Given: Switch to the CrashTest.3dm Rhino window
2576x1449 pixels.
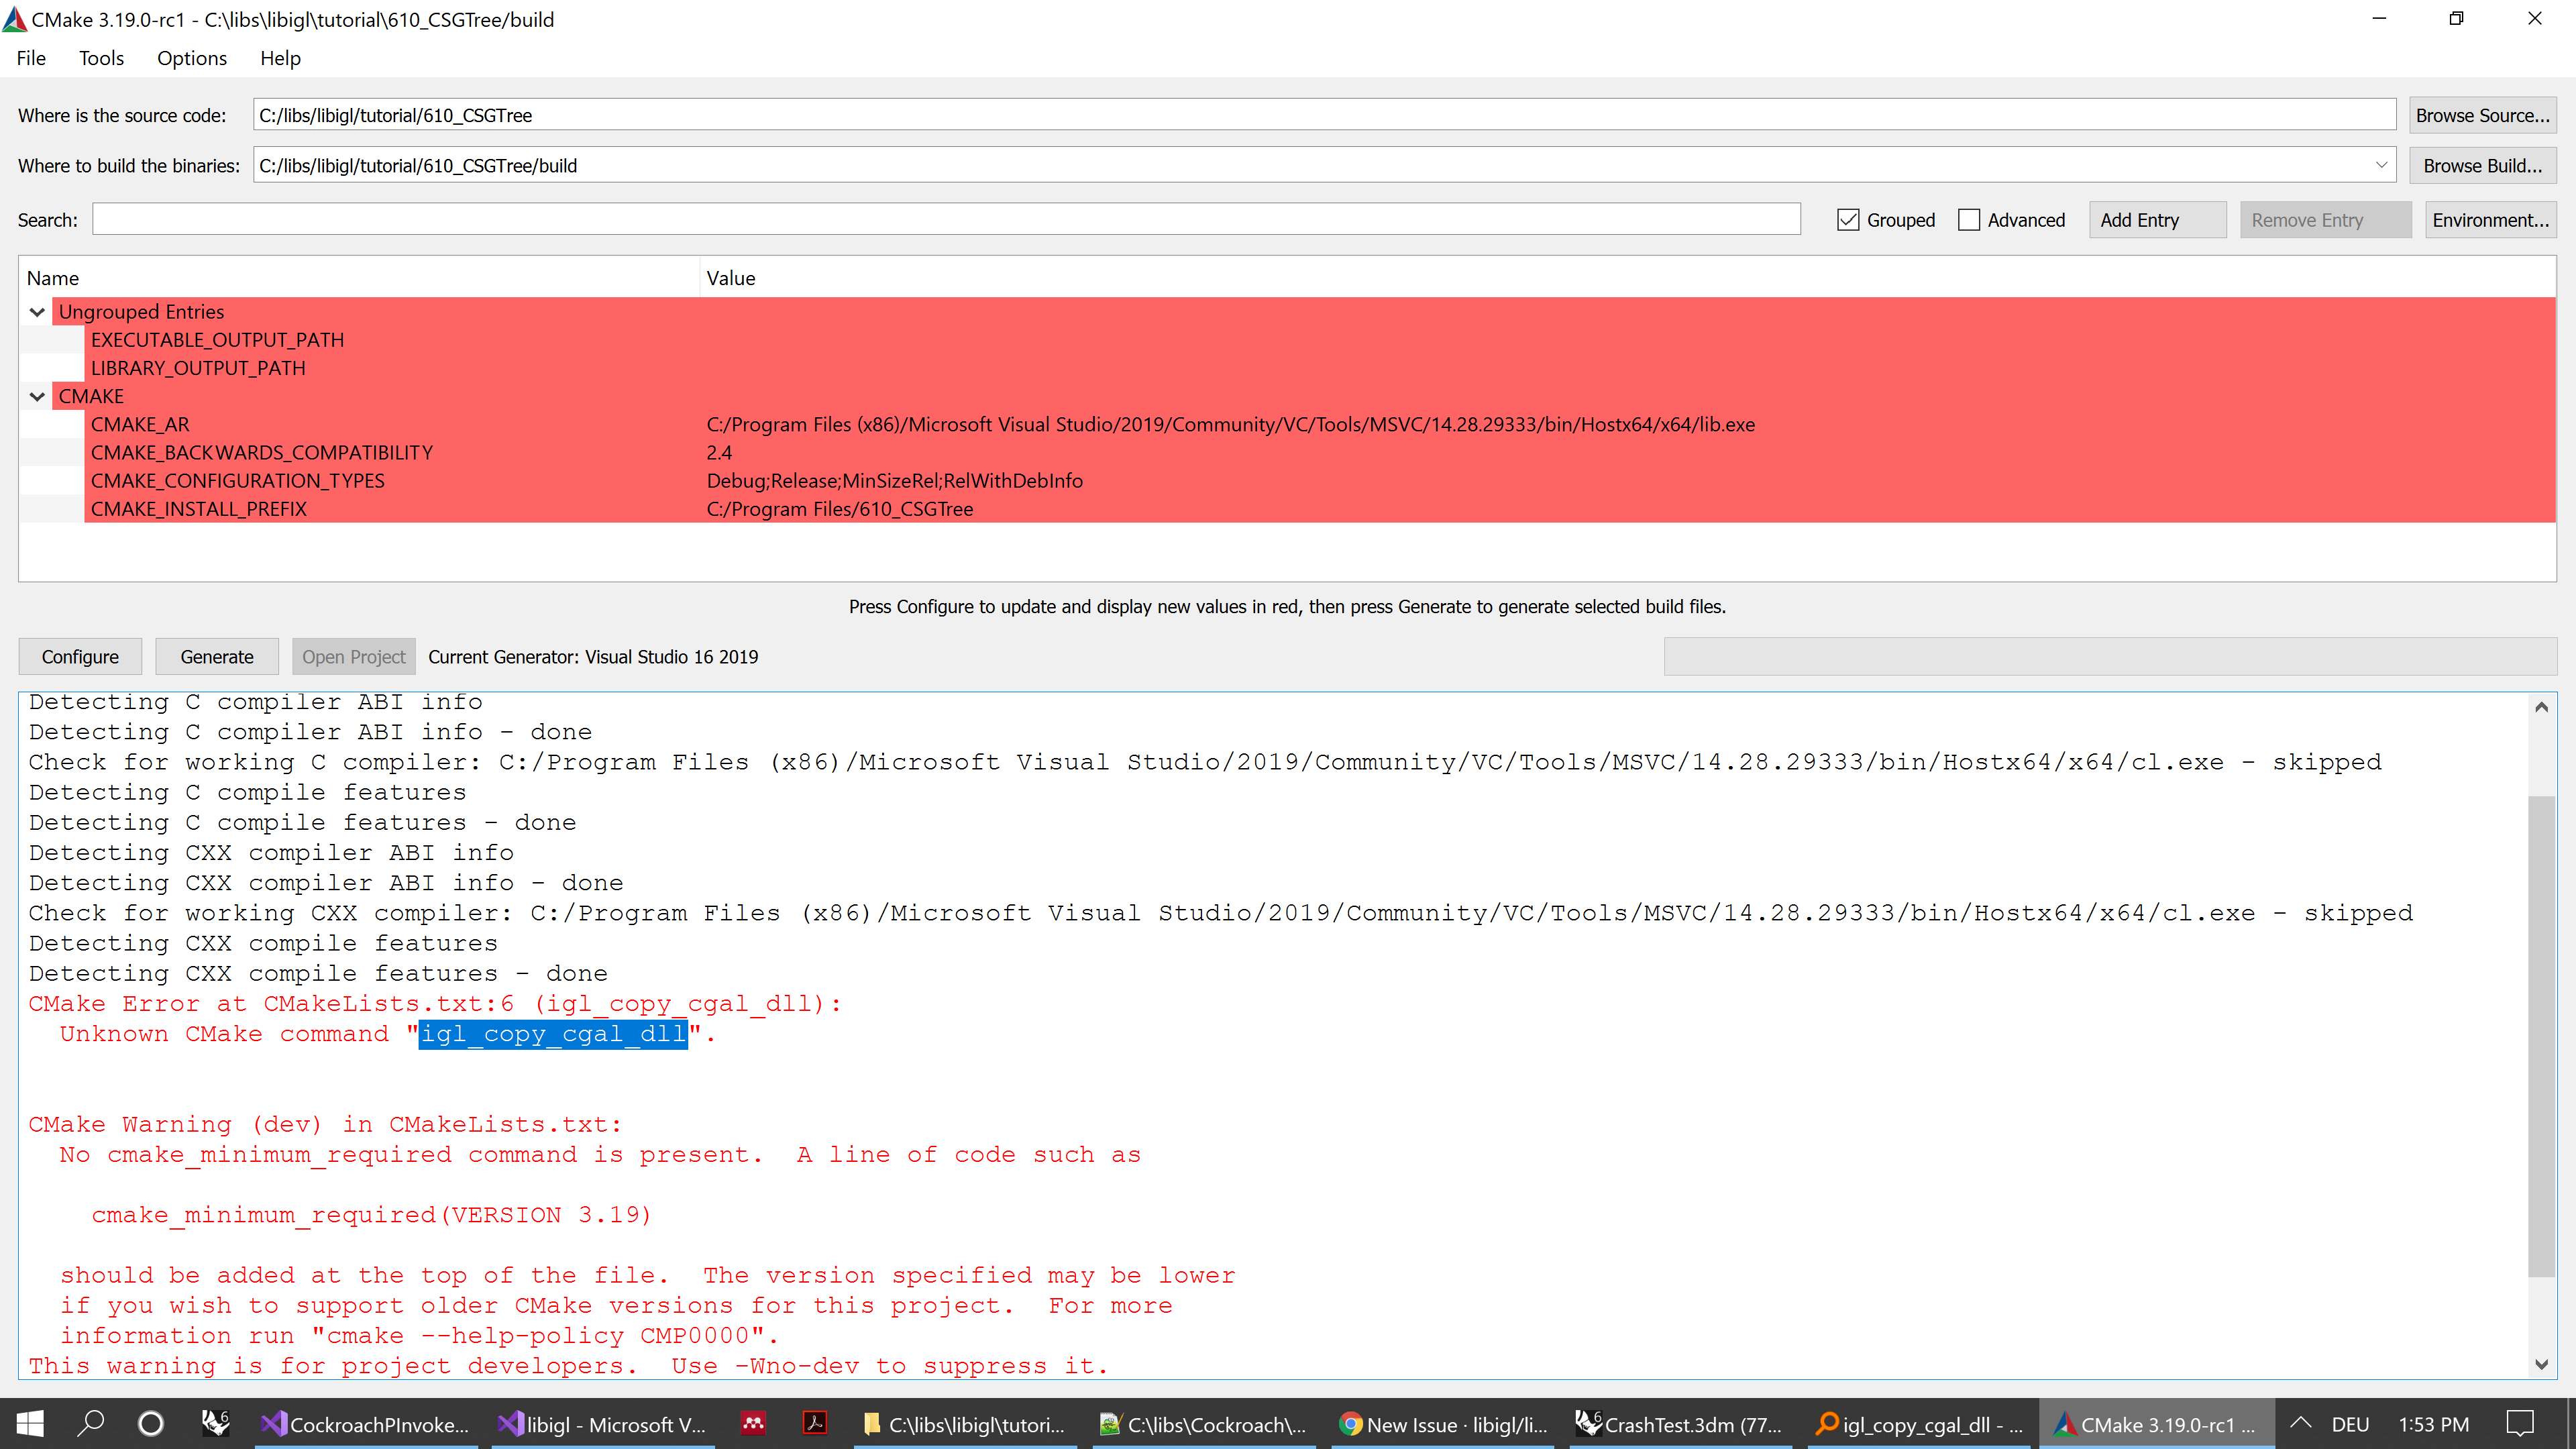Looking at the screenshot, I should [1680, 1424].
